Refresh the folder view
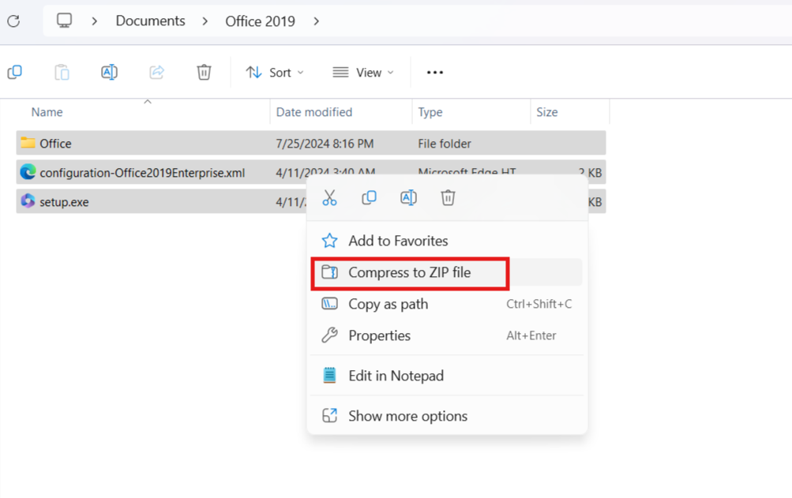Screen dimensions: 792x498 pos(13,21)
